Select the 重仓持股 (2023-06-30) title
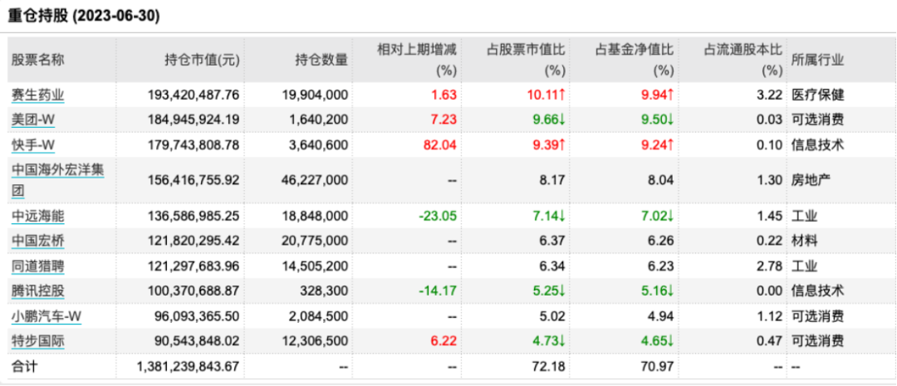 84,16
